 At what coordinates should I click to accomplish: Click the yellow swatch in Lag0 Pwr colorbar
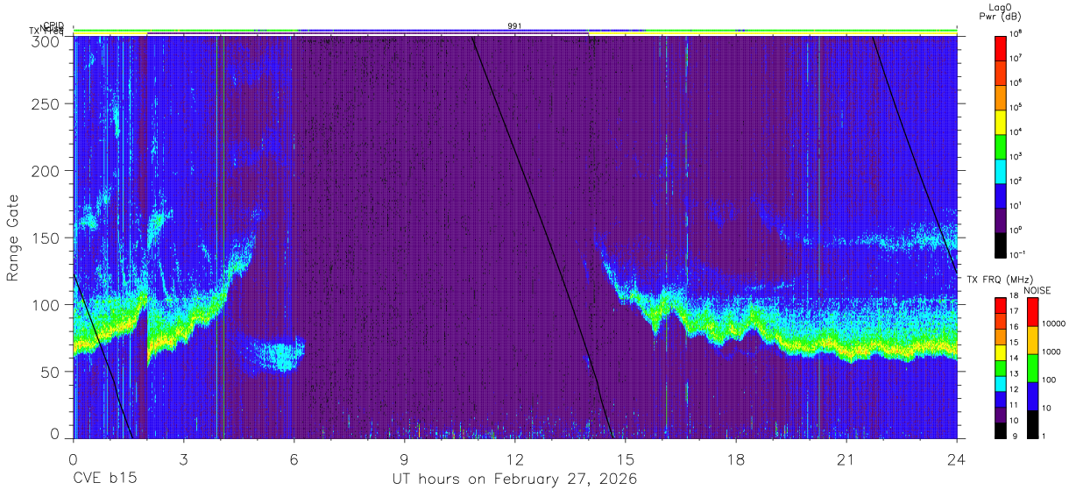tap(1001, 120)
